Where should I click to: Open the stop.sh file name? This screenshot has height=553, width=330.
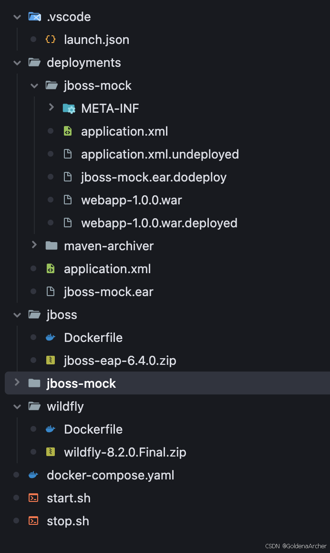[x=68, y=521]
